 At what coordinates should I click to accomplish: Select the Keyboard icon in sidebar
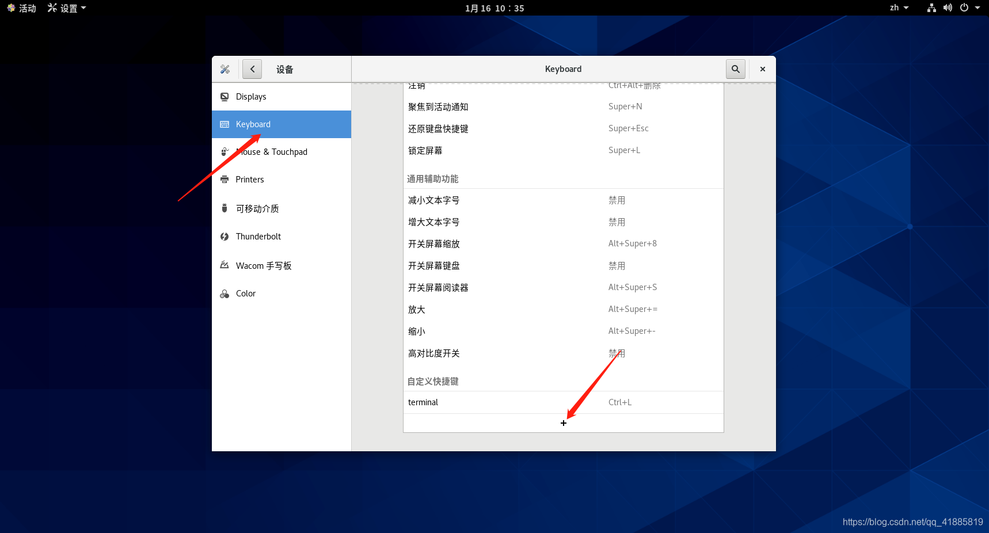point(225,124)
